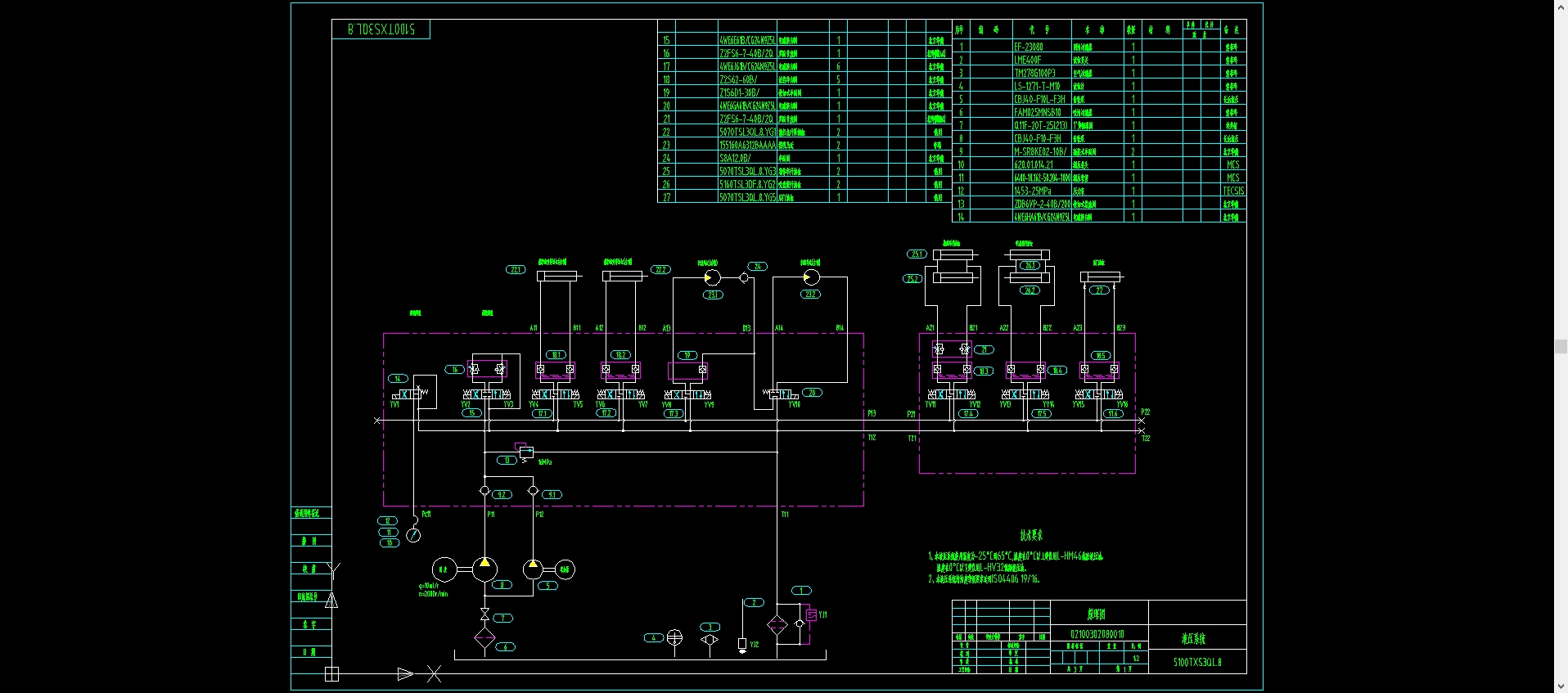Click the directional valve between YV4 and YV5
Screen dimensions: 1568x693
555,394
